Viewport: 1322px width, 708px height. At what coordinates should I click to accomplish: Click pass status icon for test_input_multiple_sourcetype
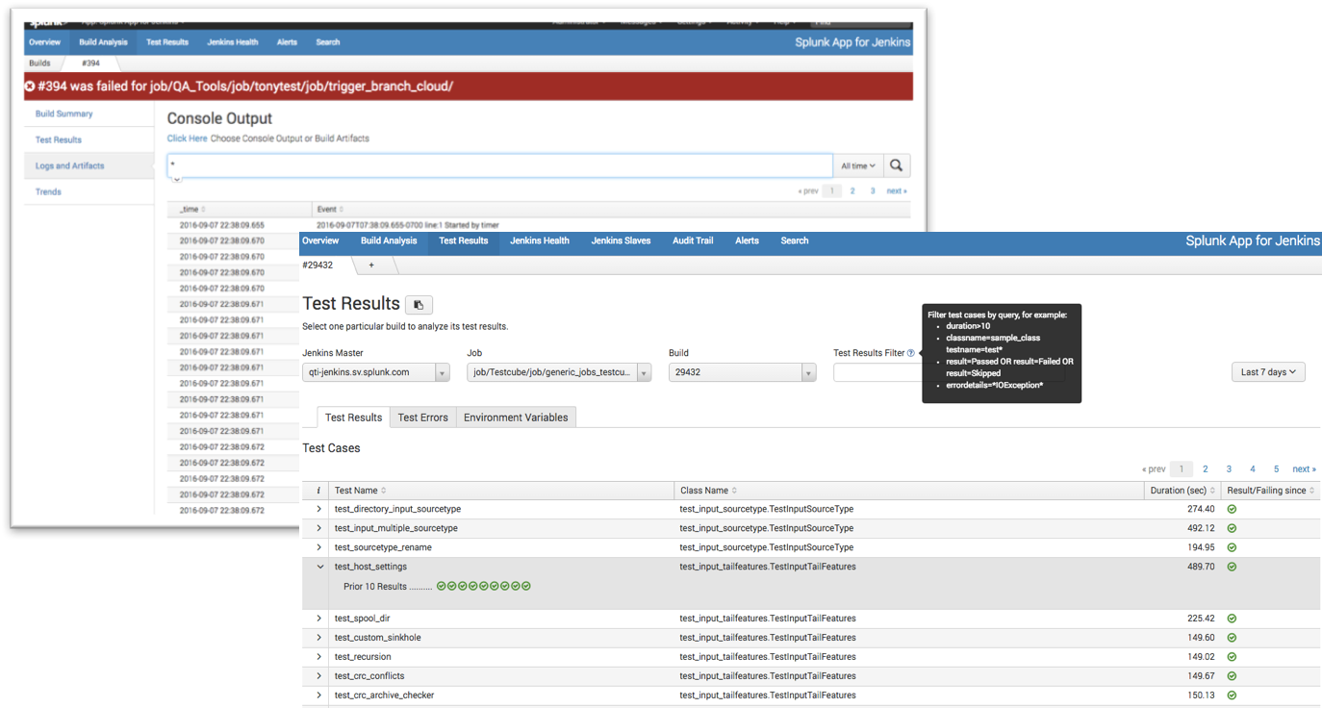[1232, 528]
